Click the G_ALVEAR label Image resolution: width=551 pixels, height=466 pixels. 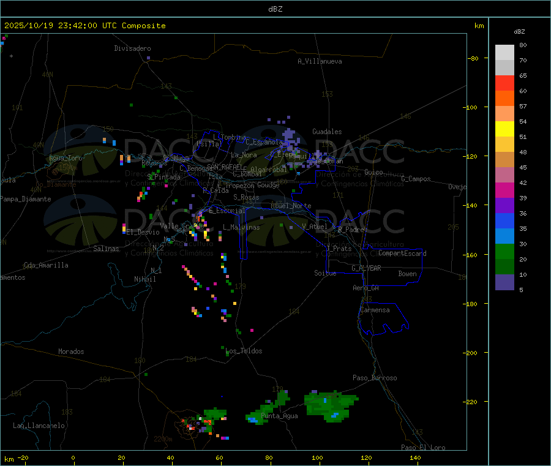[366, 268]
